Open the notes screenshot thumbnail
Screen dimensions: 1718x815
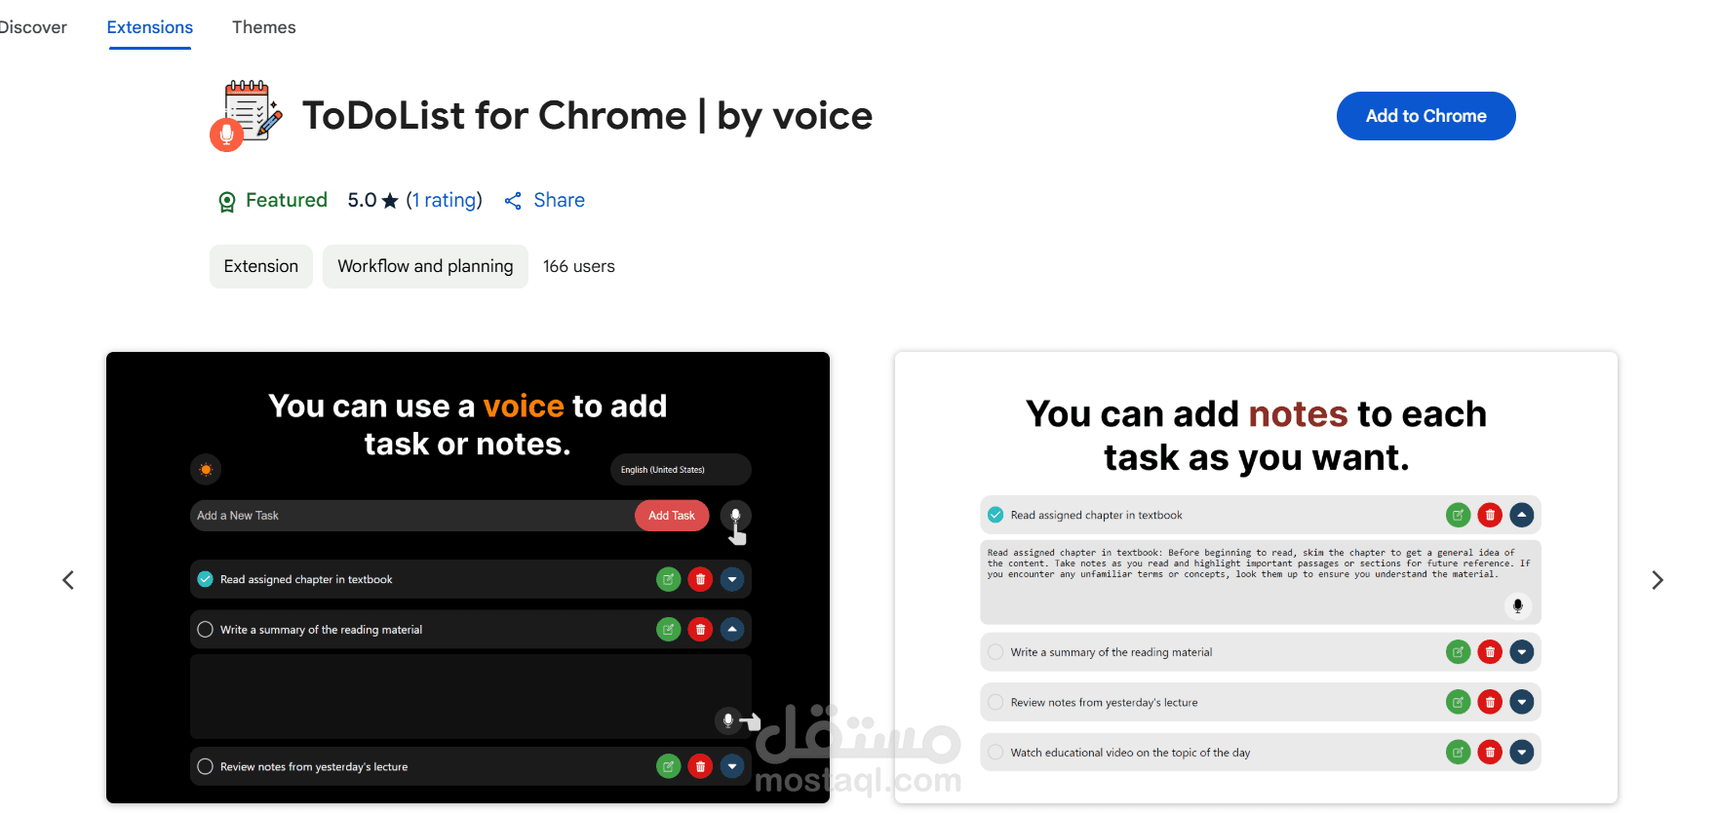[1256, 577]
